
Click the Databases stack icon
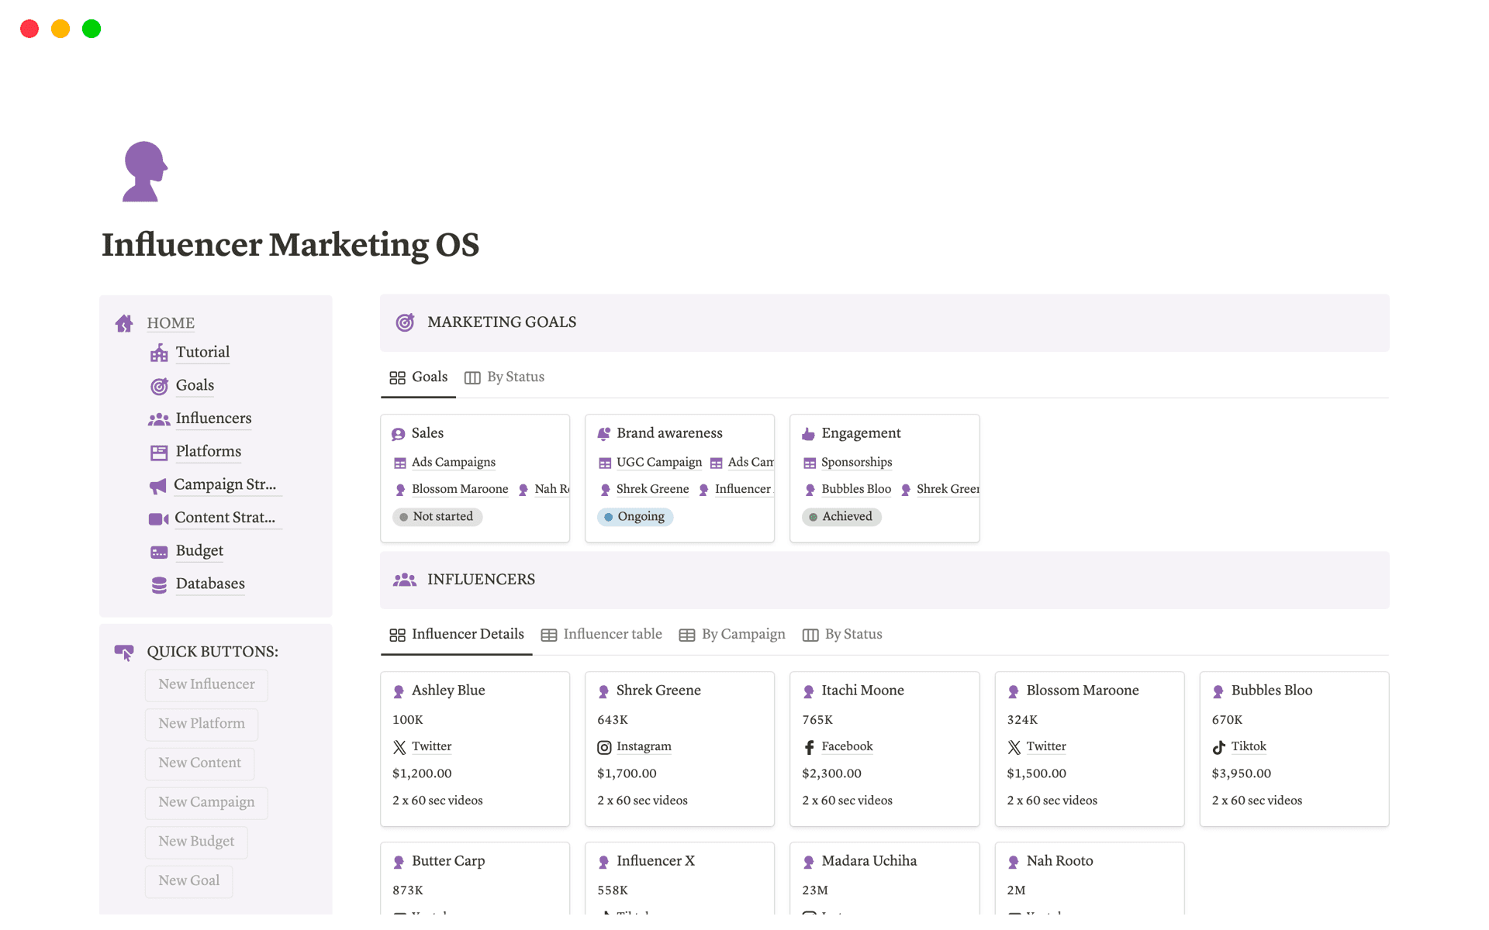[159, 584]
